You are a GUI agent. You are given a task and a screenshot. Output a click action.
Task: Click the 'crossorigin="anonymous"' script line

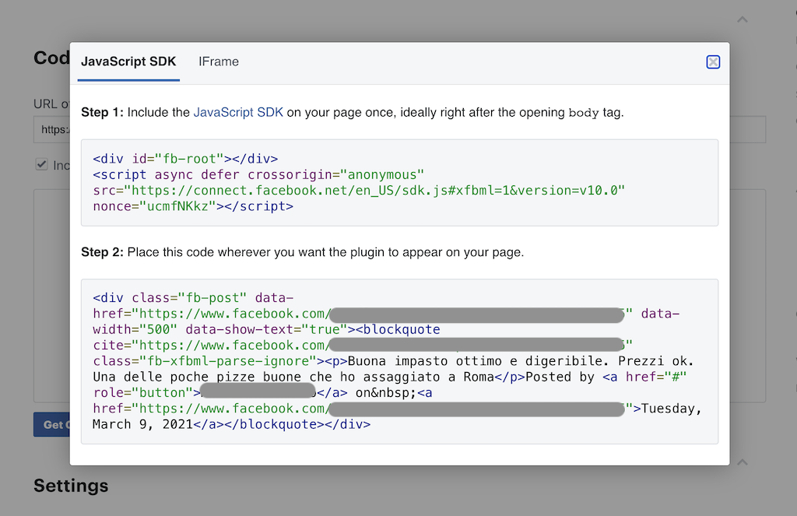pyautogui.click(x=258, y=174)
